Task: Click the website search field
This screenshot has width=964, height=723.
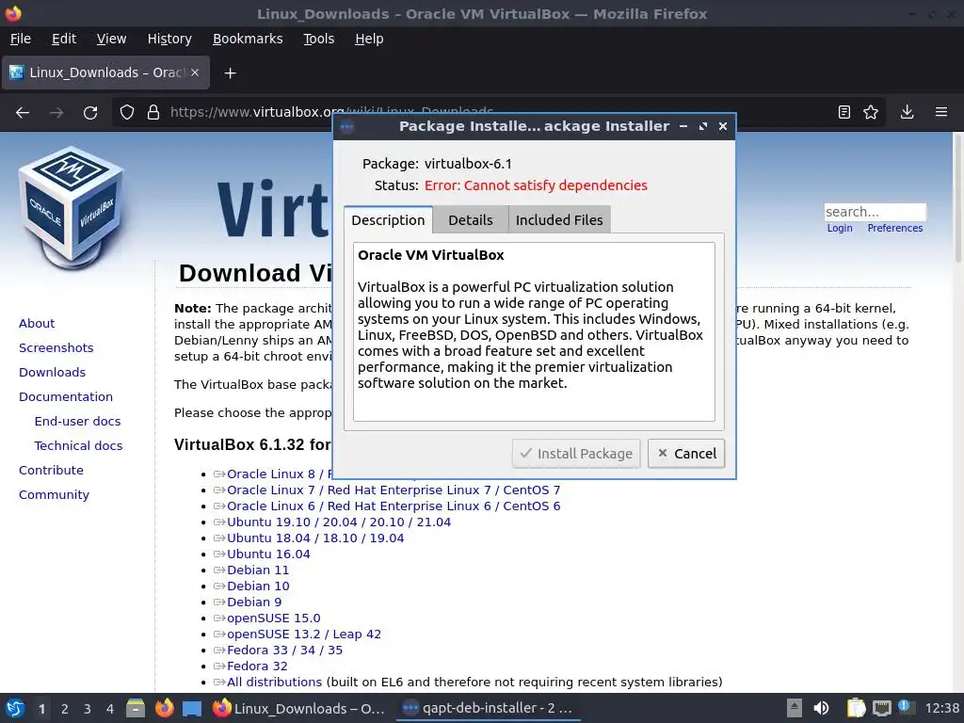Action: pyautogui.click(x=875, y=212)
